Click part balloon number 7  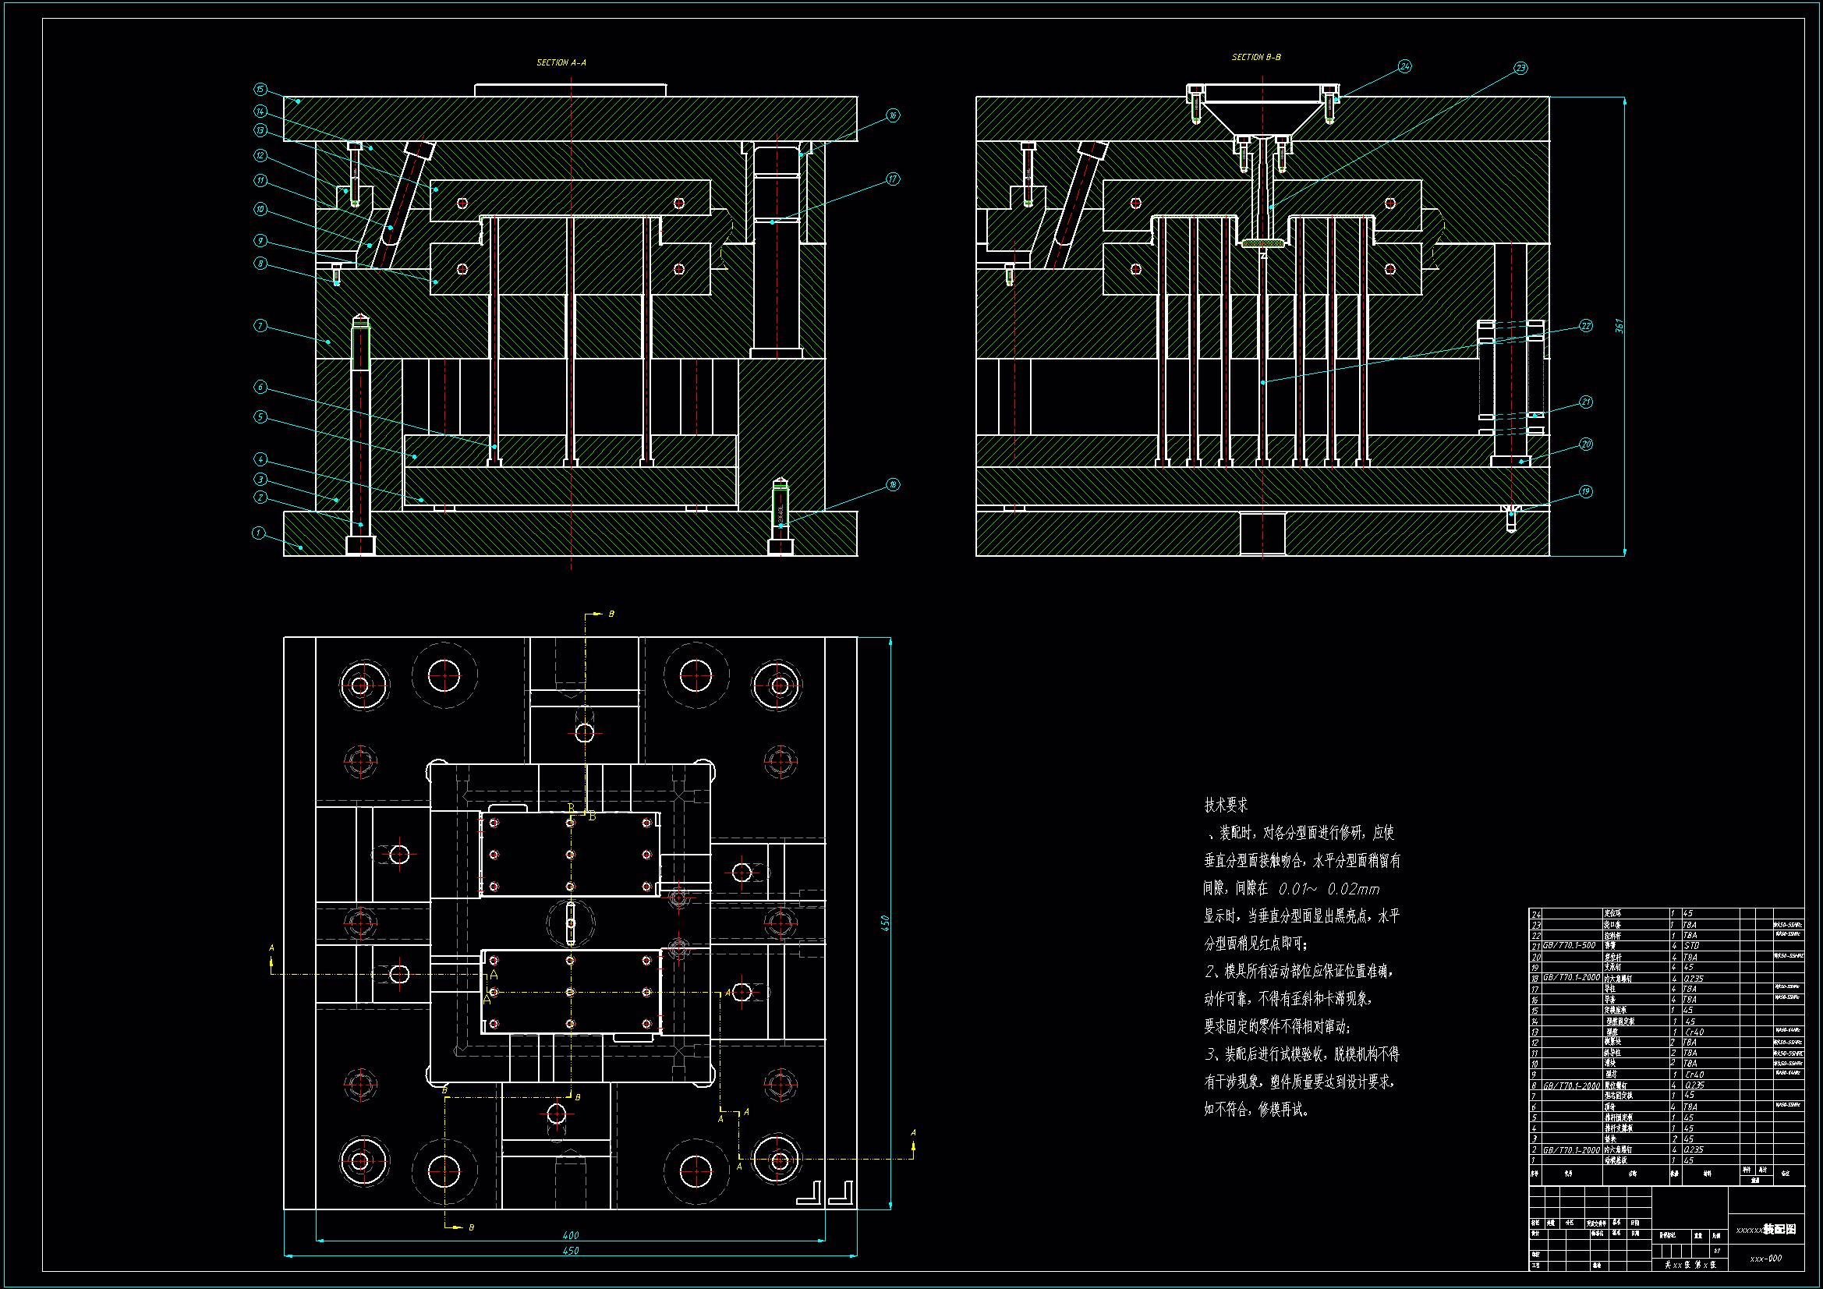(260, 326)
